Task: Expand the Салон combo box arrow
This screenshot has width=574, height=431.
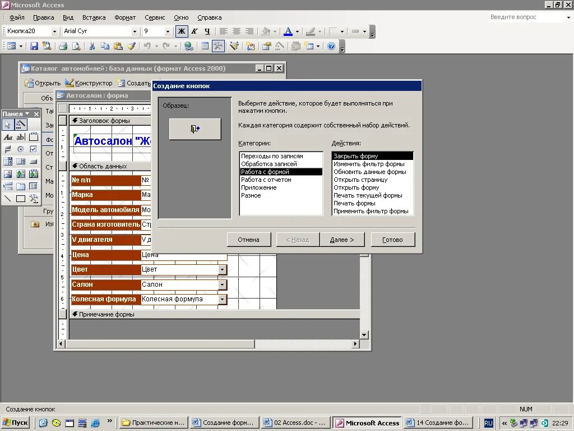Action: [222, 285]
